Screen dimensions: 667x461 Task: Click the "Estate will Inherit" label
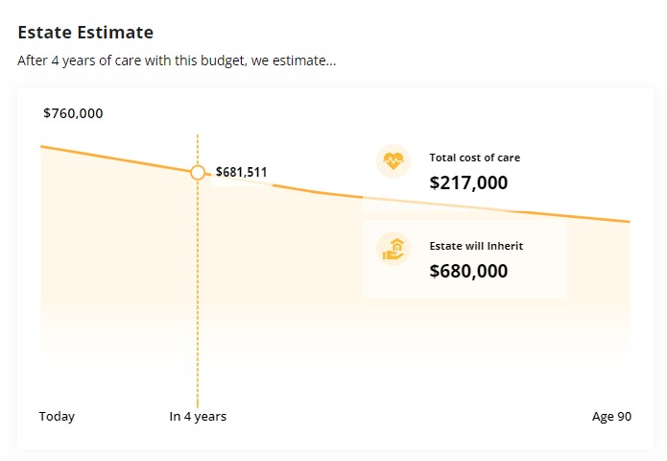476,246
